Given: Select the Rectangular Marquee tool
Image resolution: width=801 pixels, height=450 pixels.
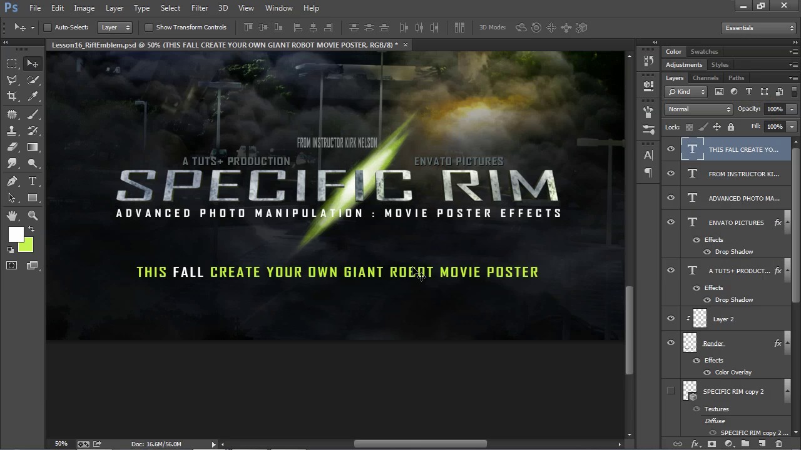Looking at the screenshot, I should [12, 63].
